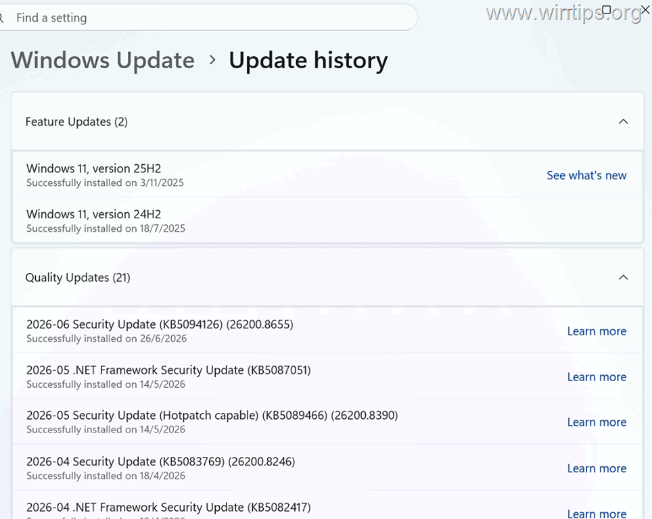
Task: Maximize the Settings window
Action: 607,9
